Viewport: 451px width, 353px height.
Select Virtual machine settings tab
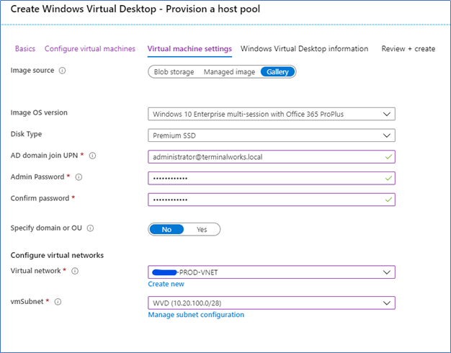[x=189, y=49]
